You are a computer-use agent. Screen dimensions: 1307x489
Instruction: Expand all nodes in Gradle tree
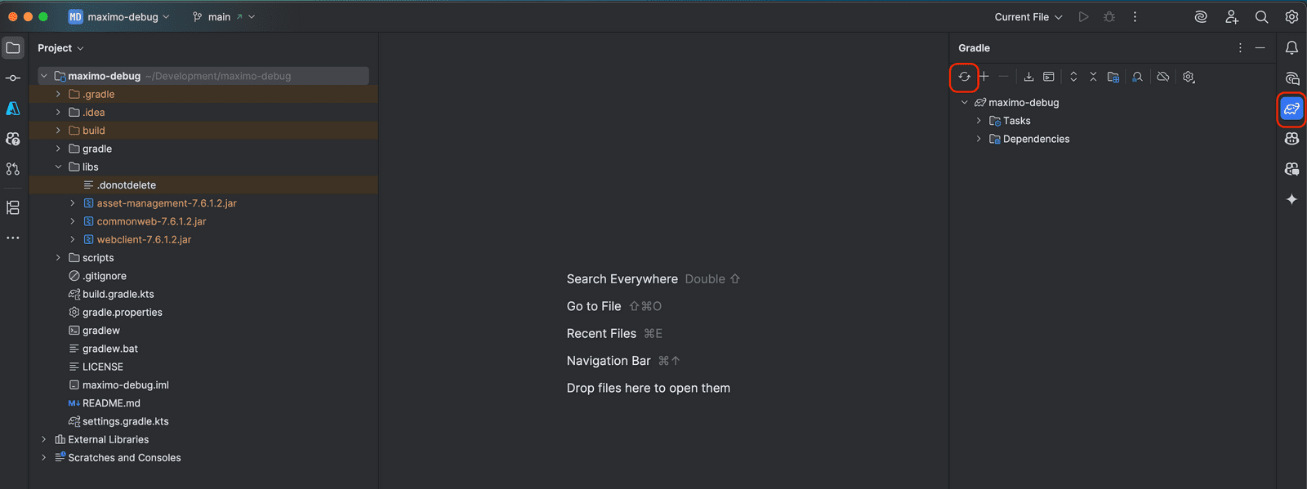[1073, 77]
